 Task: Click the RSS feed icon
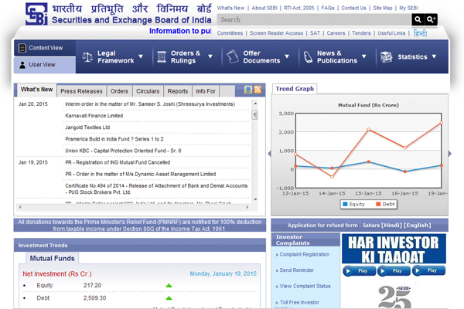click(258, 90)
